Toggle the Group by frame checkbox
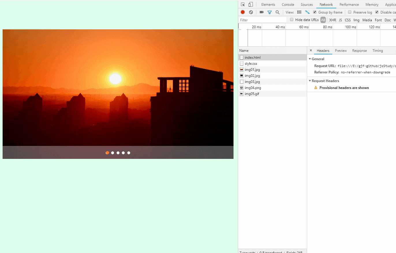Image resolution: width=396 pixels, height=253 pixels. pyautogui.click(x=315, y=12)
